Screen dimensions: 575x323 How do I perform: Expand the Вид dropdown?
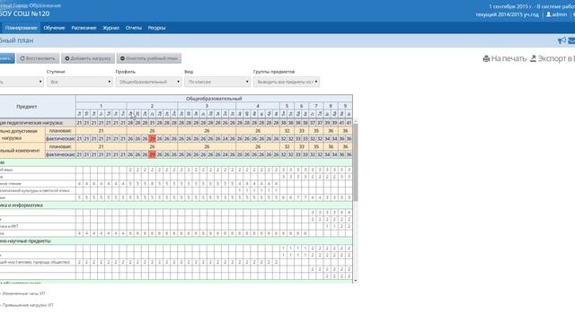(217, 82)
